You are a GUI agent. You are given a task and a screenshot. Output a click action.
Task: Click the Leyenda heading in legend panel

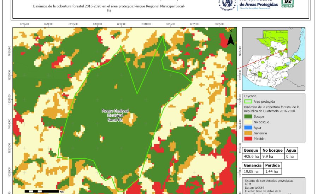pos(250,96)
